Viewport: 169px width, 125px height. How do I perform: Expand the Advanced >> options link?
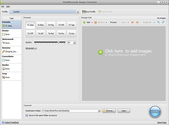pos(31,48)
